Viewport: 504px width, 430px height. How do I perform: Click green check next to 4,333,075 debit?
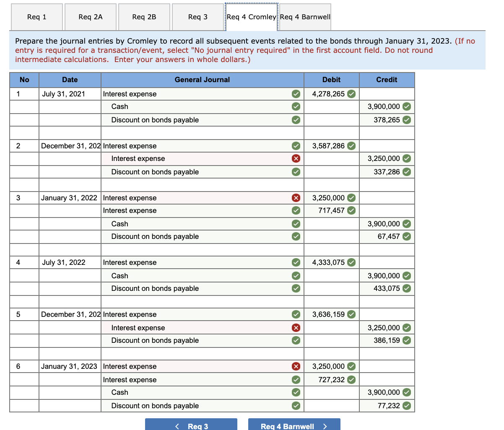(x=351, y=262)
